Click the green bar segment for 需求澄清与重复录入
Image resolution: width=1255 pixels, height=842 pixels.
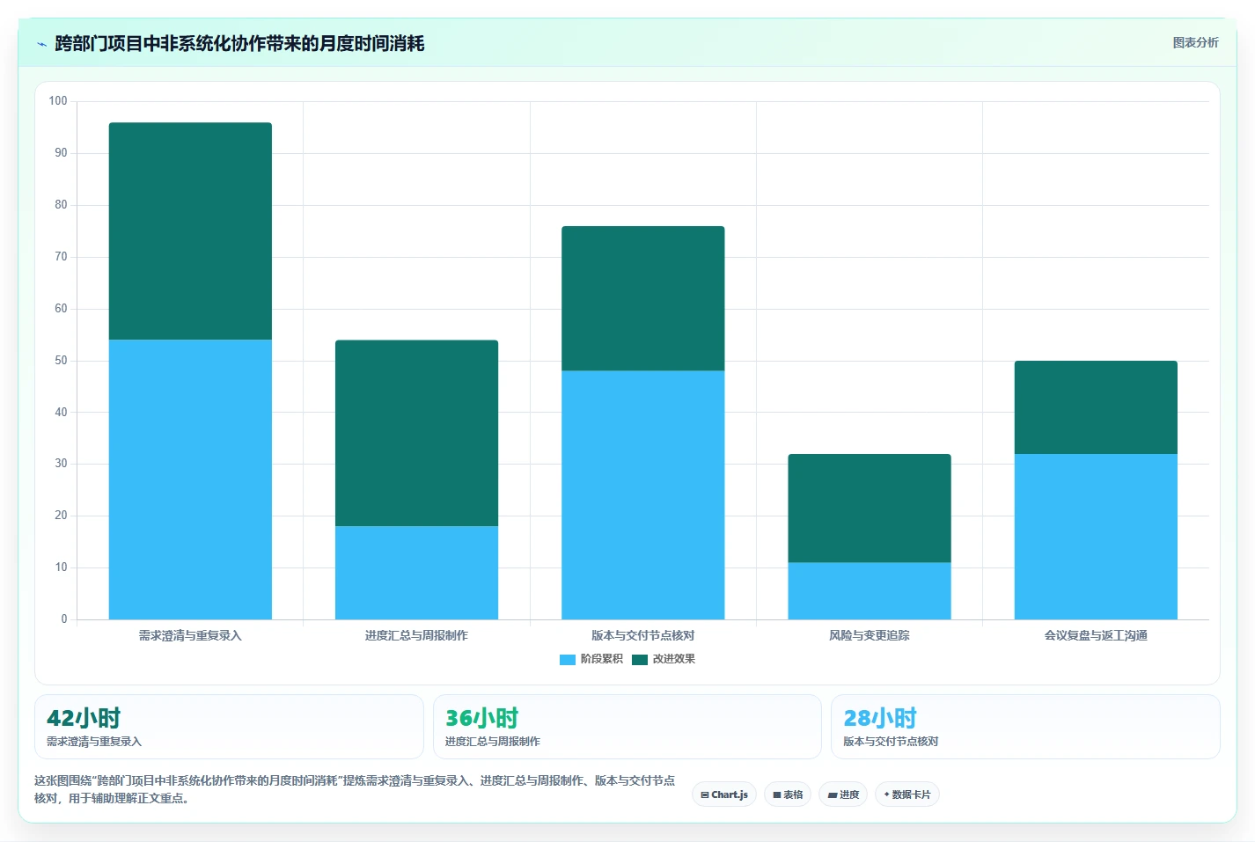click(190, 231)
